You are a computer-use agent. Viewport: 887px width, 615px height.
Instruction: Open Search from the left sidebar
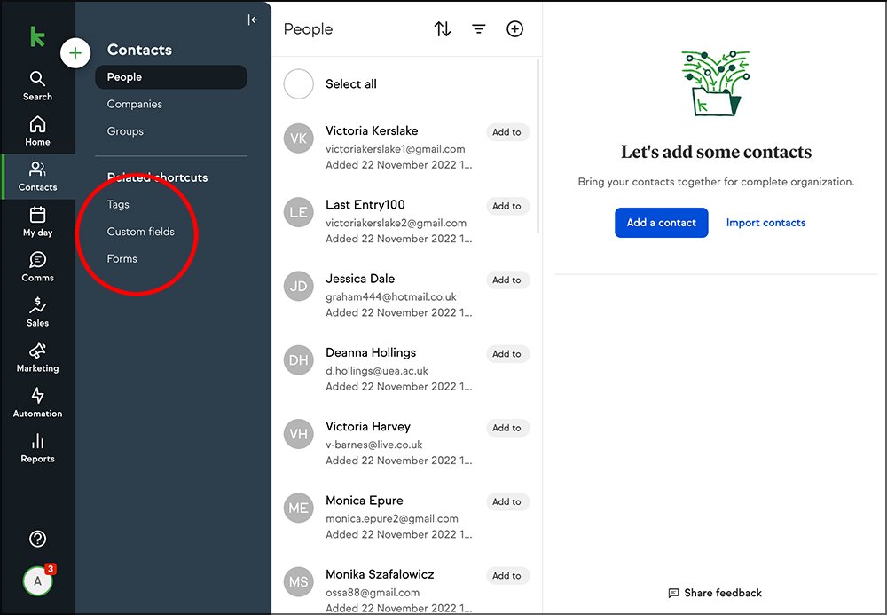pos(37,85)
